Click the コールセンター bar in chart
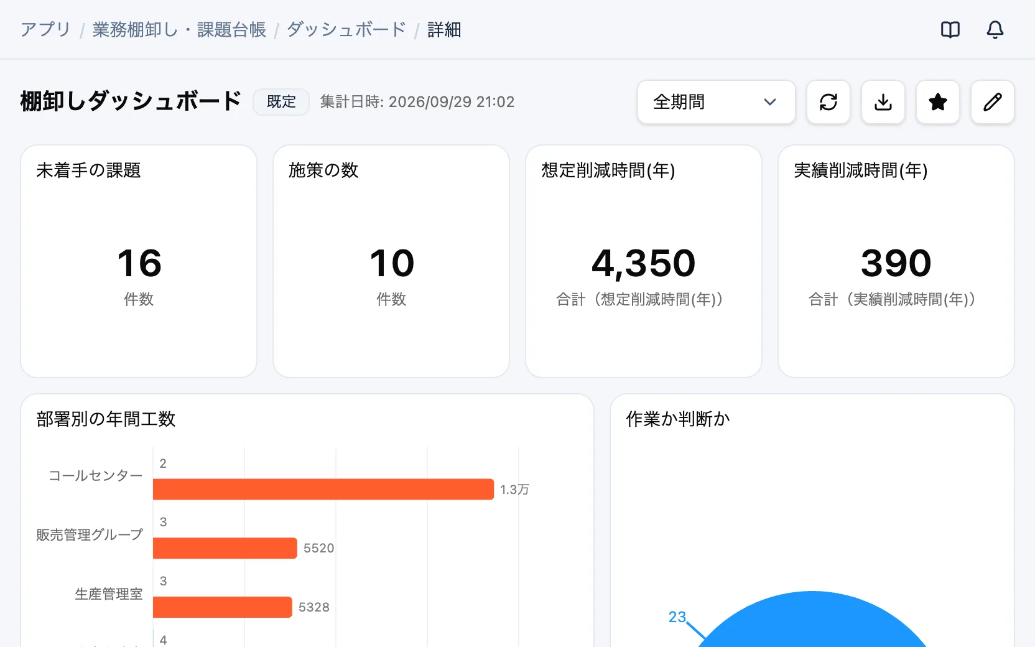This screenshot has width=1035, height=647. [x=323, y=489]
